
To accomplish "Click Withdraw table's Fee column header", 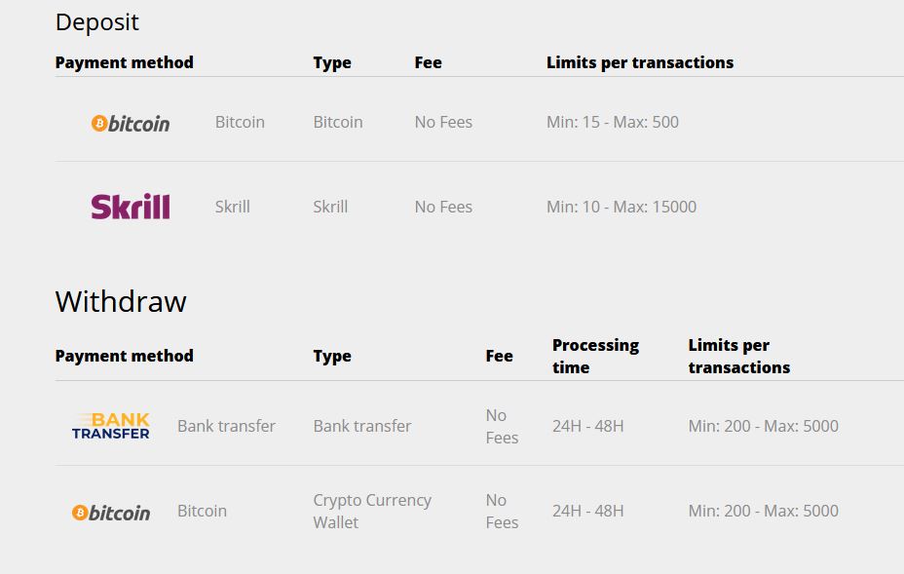I will tap(499, 356).
